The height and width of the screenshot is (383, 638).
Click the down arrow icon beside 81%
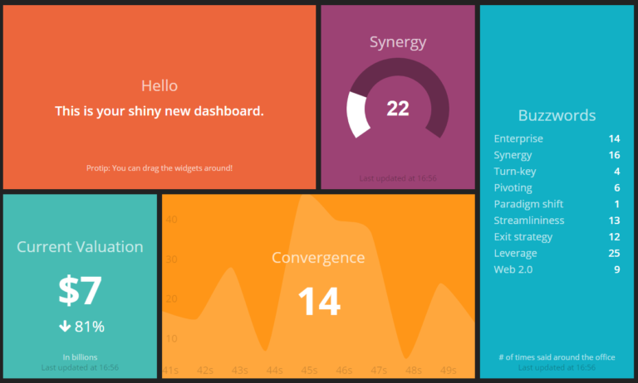64,327
